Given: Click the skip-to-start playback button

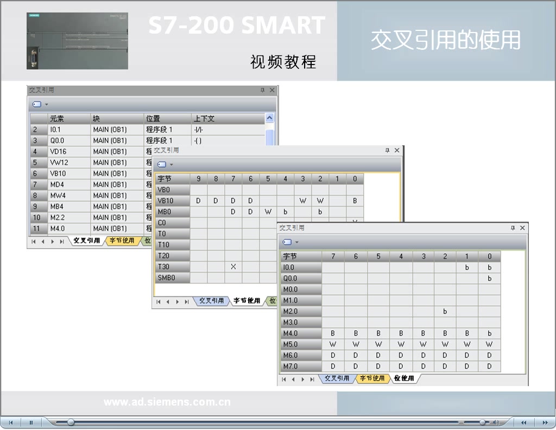Looking at the screenshot, I should pyautogui.click(x=11, y=422).
